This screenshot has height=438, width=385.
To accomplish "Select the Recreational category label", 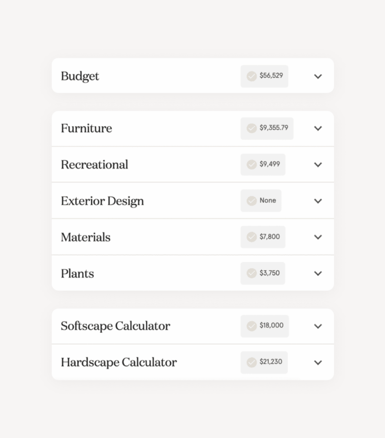I will pos(94,164).
